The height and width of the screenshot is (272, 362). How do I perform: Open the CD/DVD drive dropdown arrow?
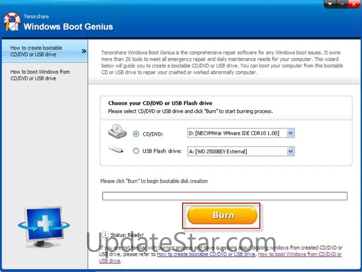coord(291,133)
